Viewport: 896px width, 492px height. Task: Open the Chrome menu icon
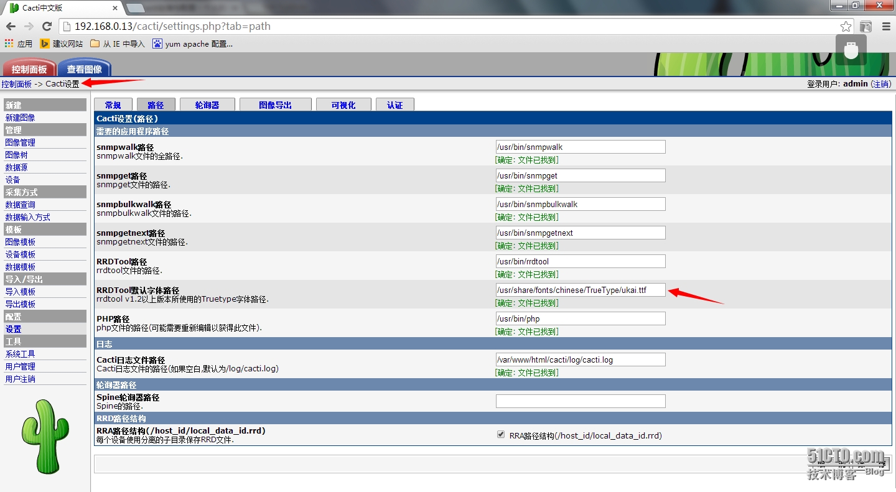coord(886,26)
